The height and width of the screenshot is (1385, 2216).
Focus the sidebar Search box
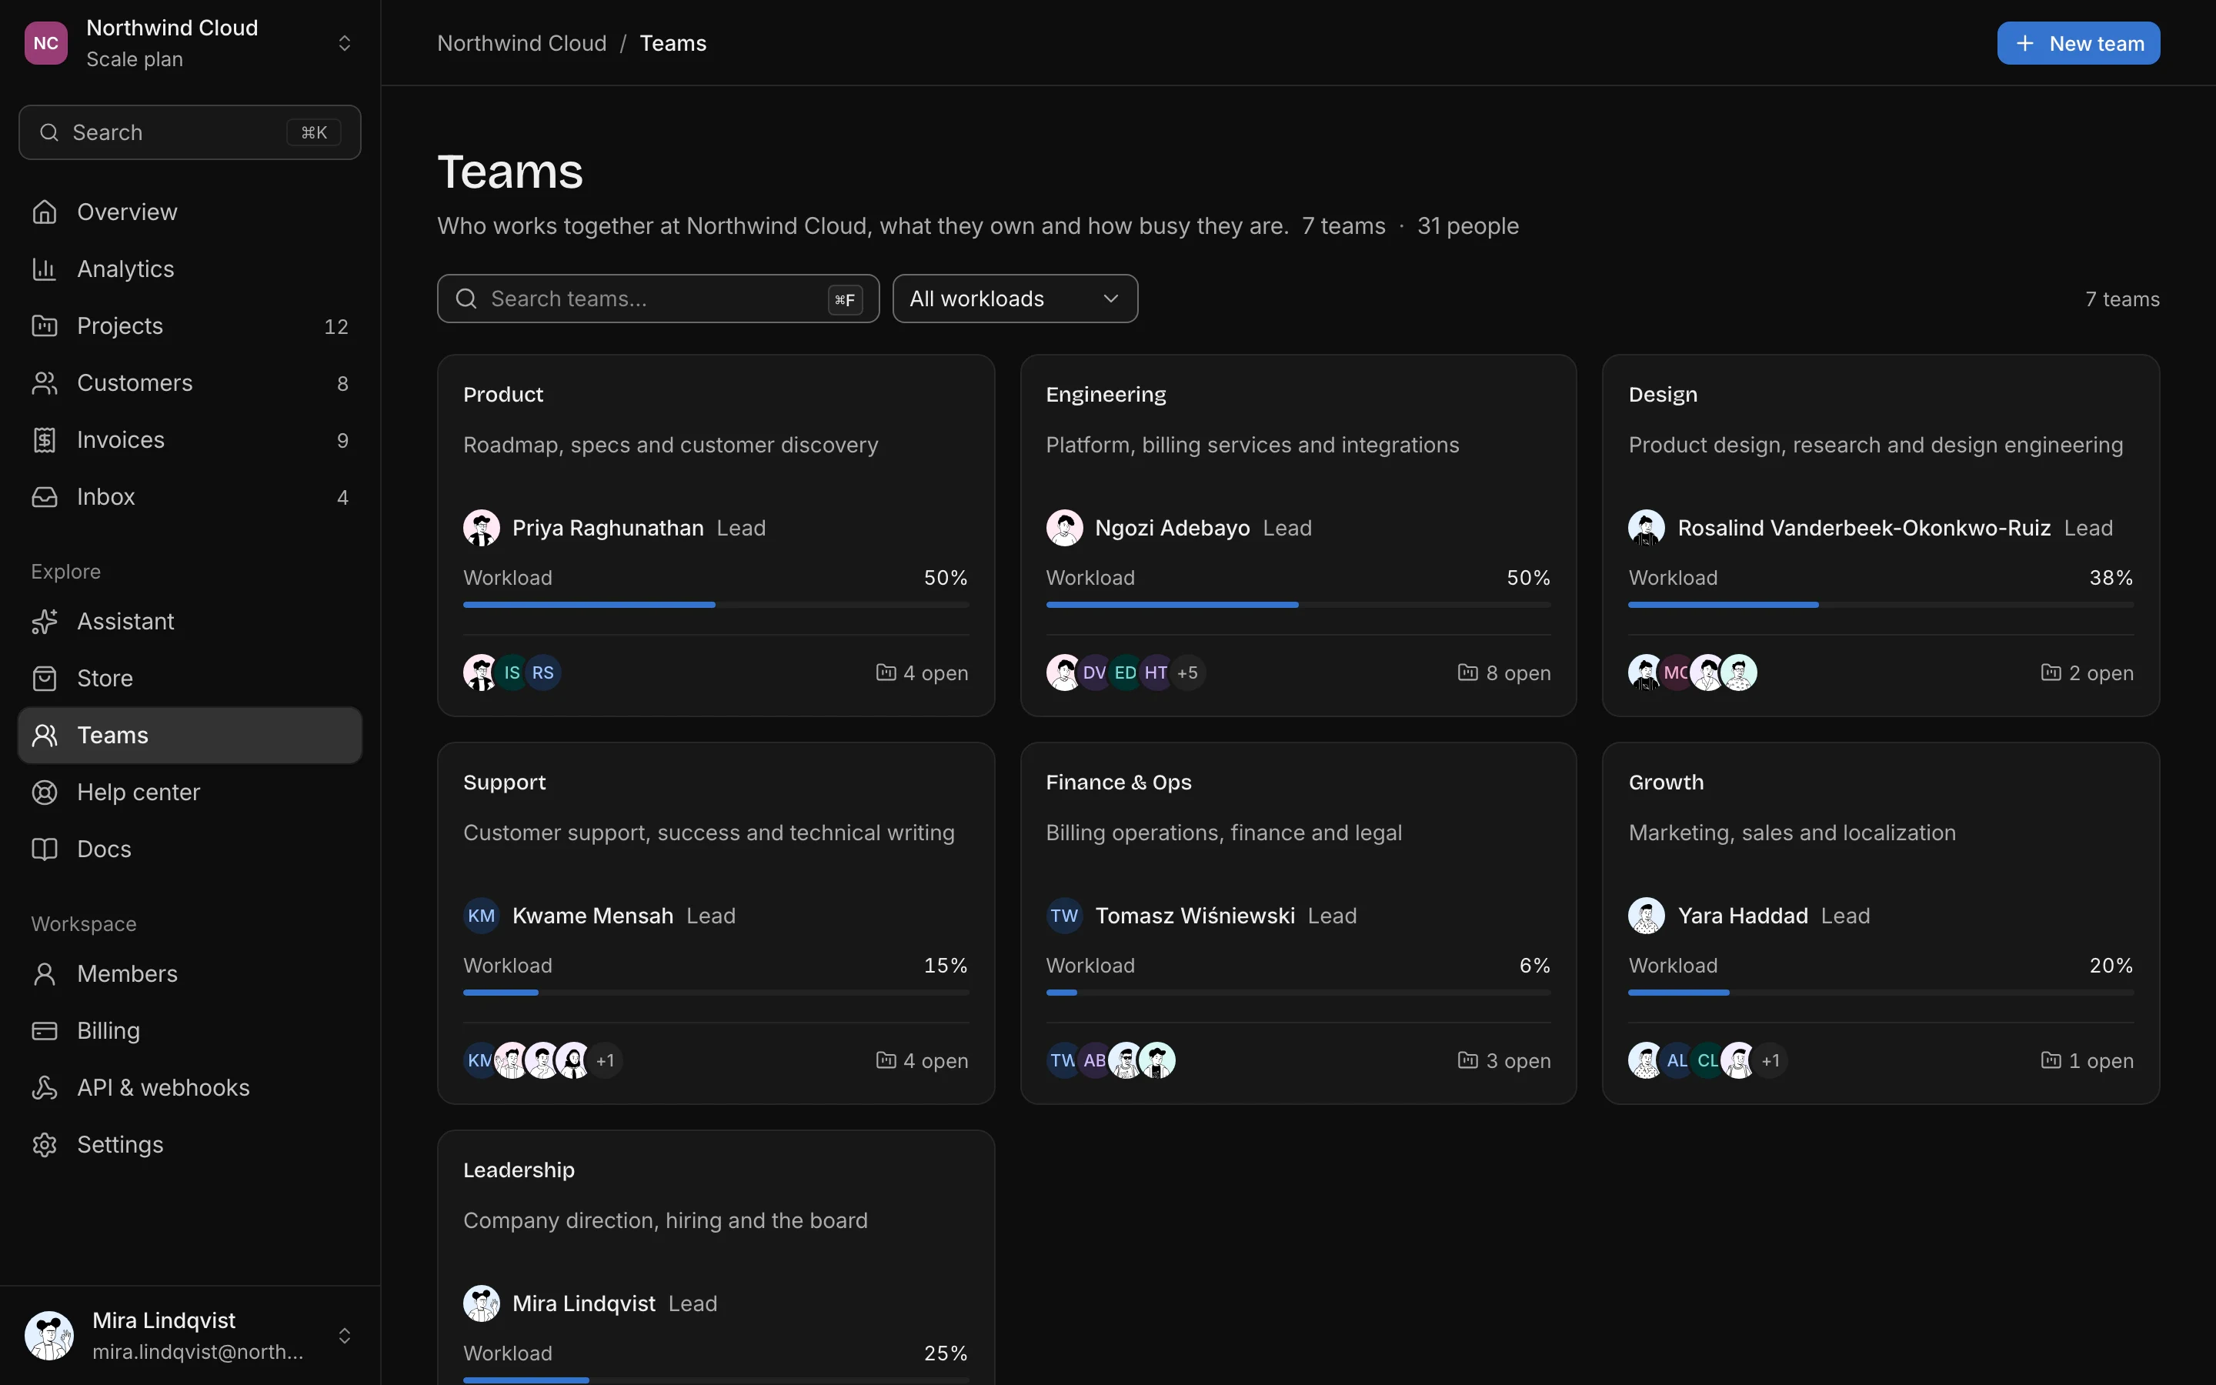pos(189,132)
